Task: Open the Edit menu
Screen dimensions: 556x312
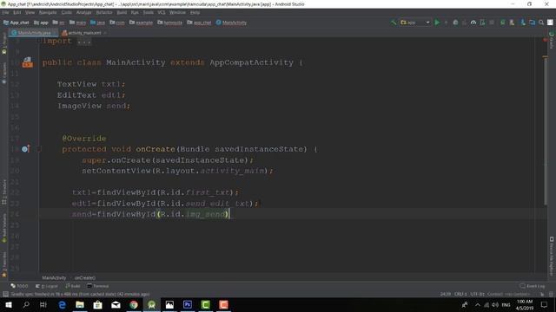Action: click(17, 12)
